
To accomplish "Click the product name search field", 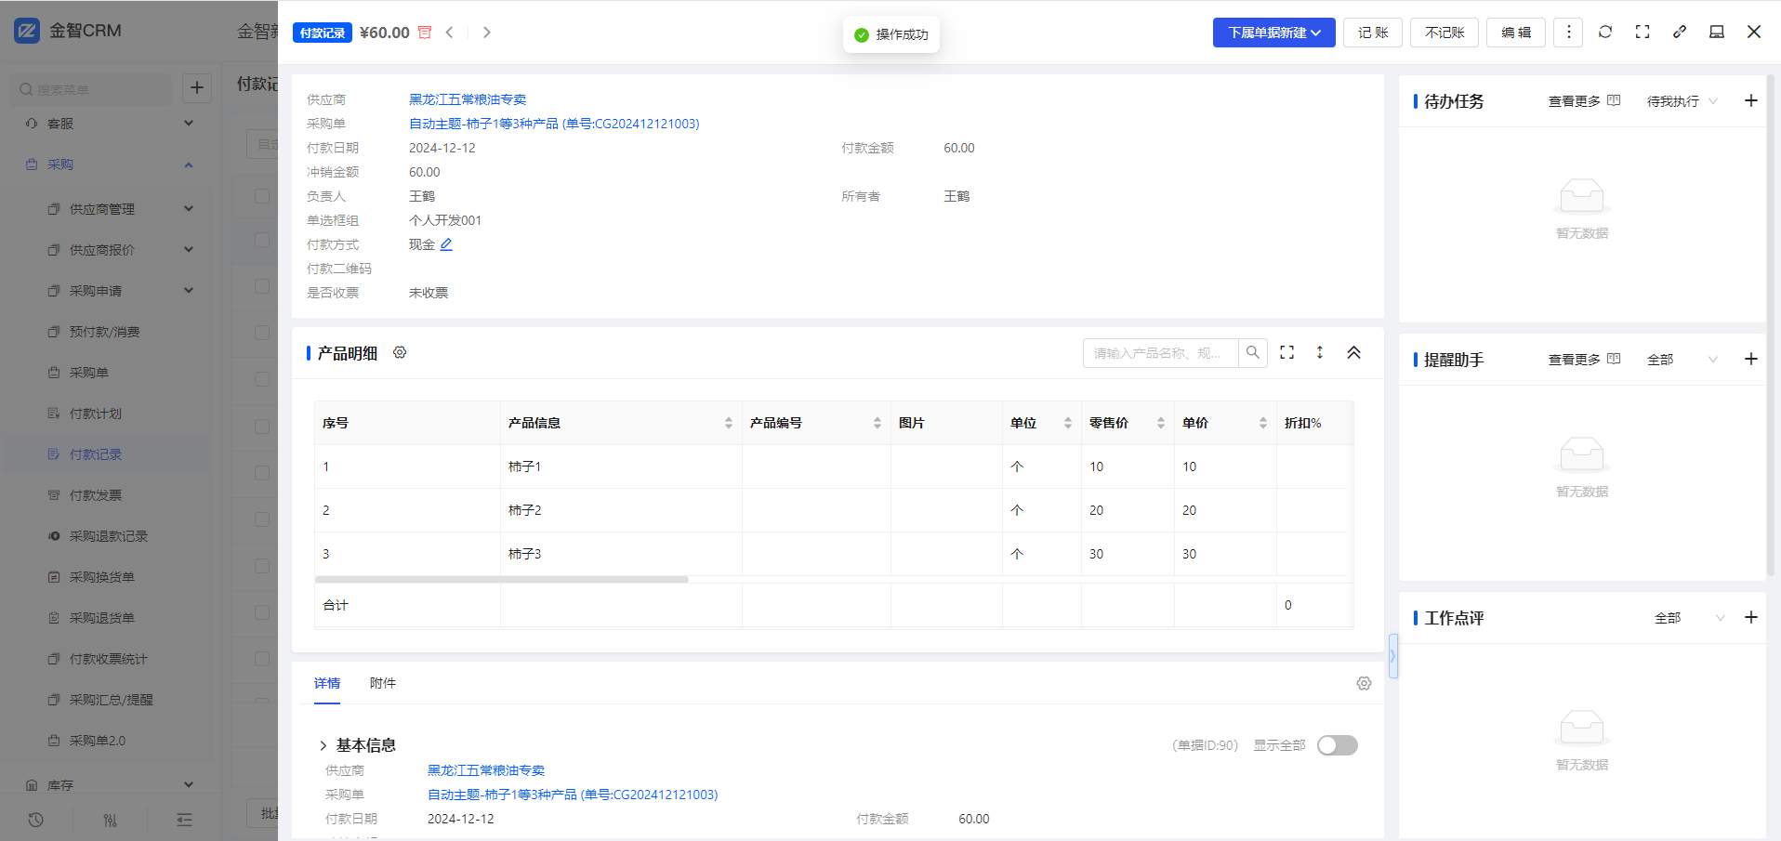I will (x=1160, y=353).
